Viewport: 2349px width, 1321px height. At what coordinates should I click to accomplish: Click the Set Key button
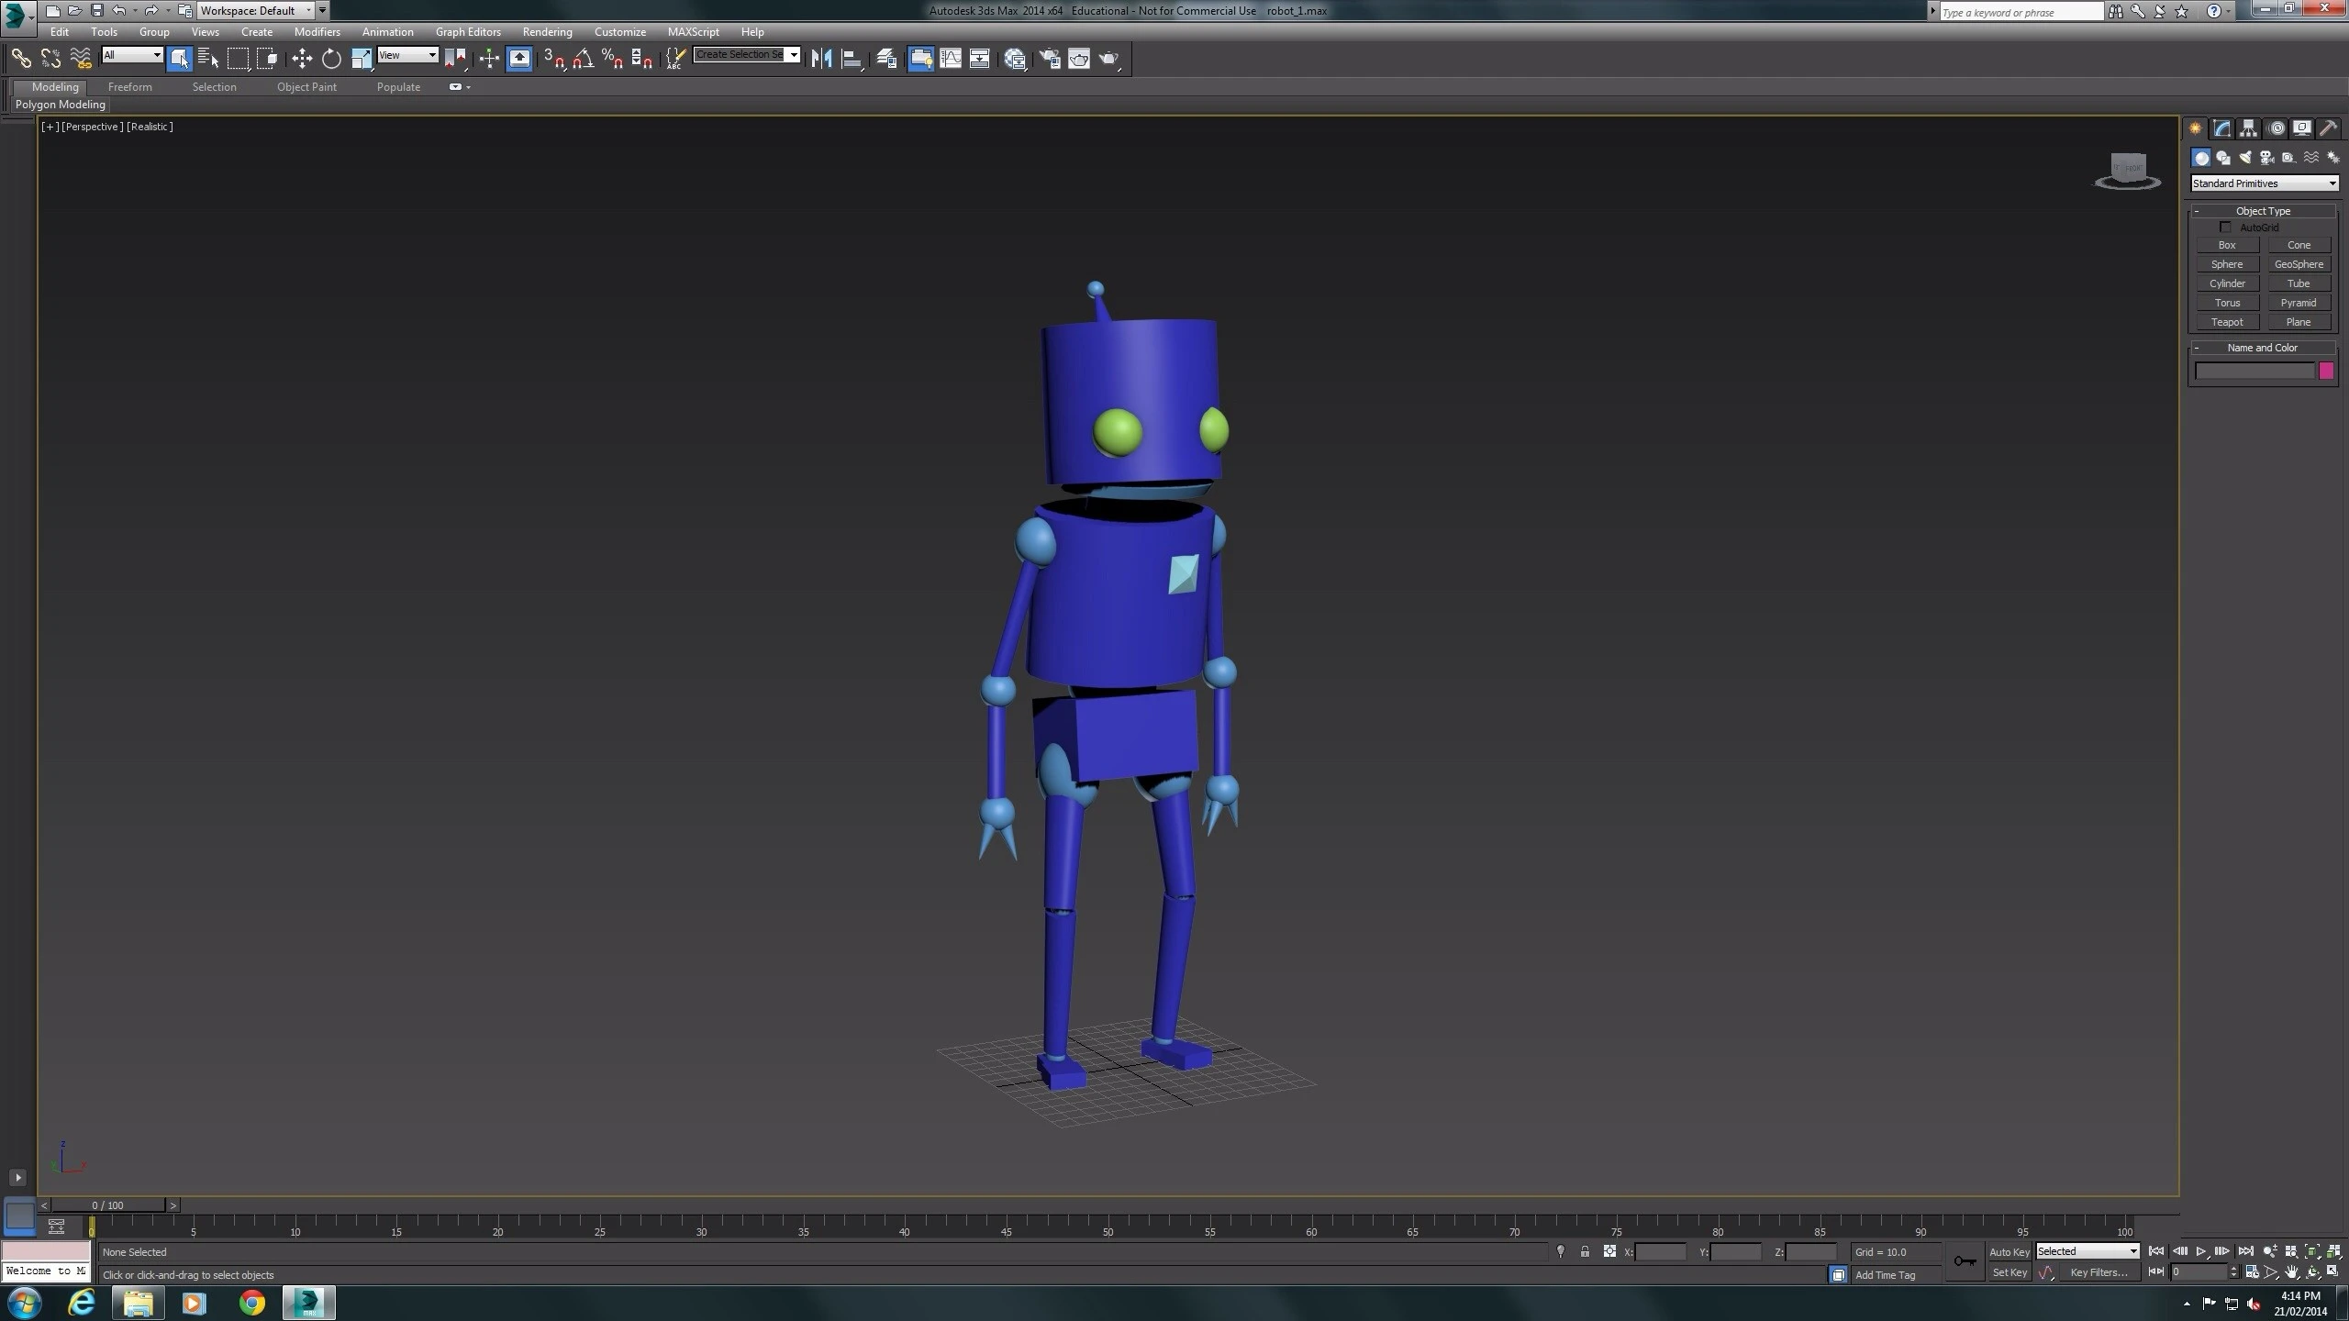(x=2009, y=1272)
